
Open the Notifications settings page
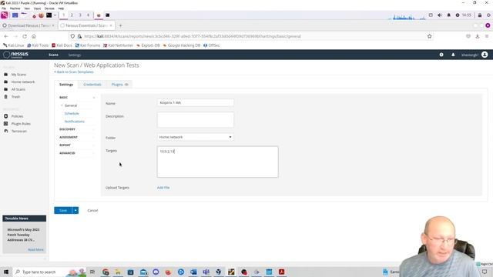[x=75, y=122]
